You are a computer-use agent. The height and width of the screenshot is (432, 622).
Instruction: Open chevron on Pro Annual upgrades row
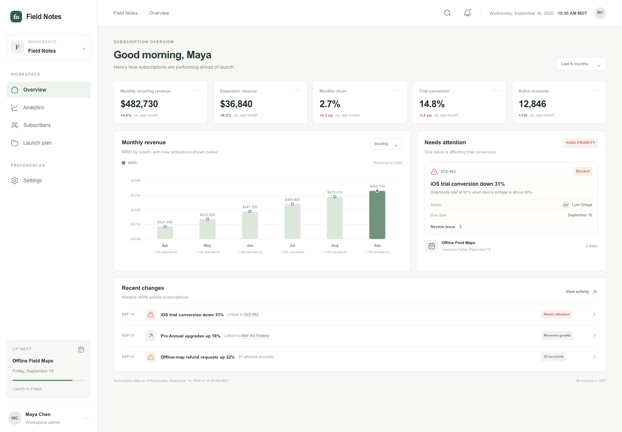click(x=594, y=336)
